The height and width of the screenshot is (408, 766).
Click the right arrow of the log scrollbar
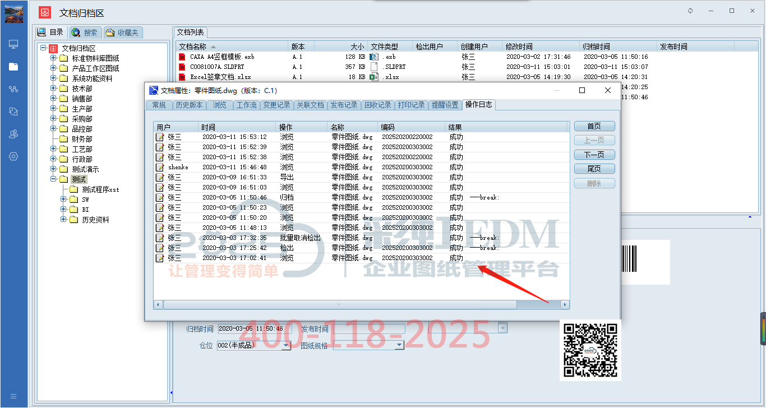(x=565, y=304)
